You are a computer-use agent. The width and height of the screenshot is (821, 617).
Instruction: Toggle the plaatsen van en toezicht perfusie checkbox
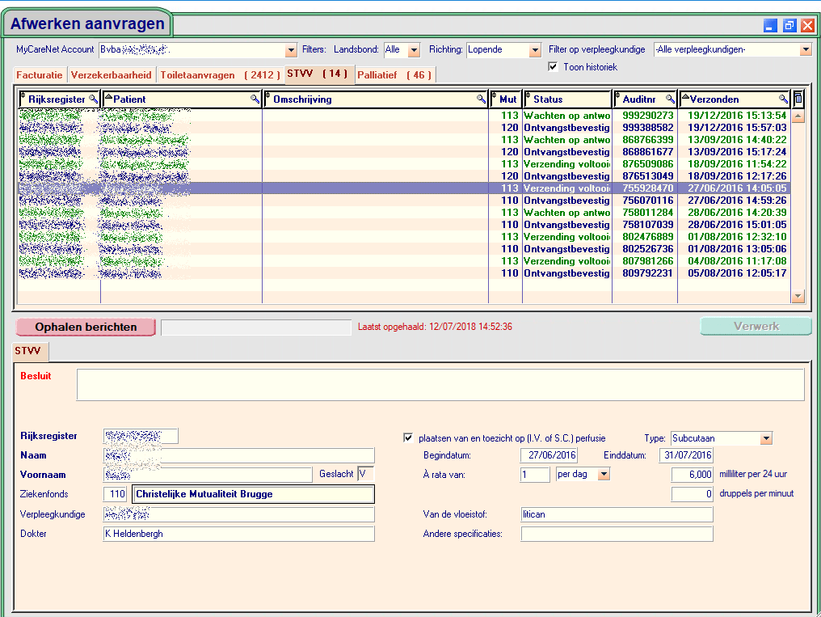pyautogui.click(x=408, y=437)
